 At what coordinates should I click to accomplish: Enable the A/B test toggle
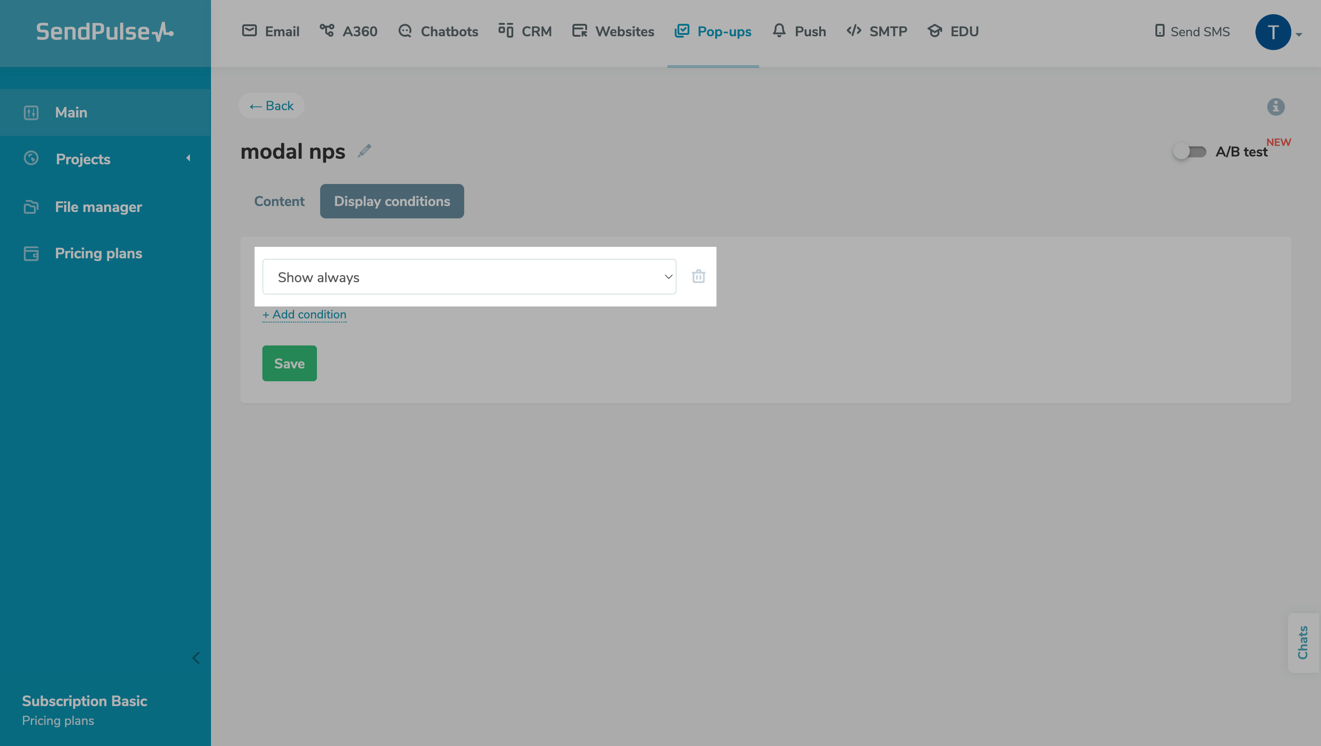point(1189,152)
